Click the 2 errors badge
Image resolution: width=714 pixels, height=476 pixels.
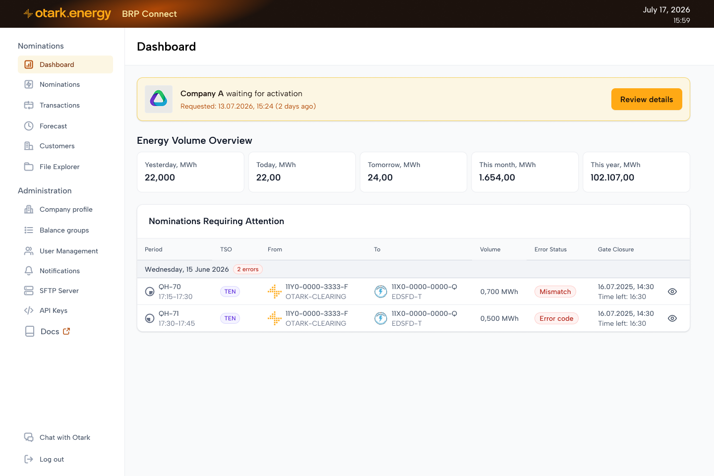(x=248, y=269)
